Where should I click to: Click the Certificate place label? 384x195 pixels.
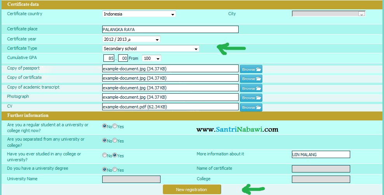[22, 29]
